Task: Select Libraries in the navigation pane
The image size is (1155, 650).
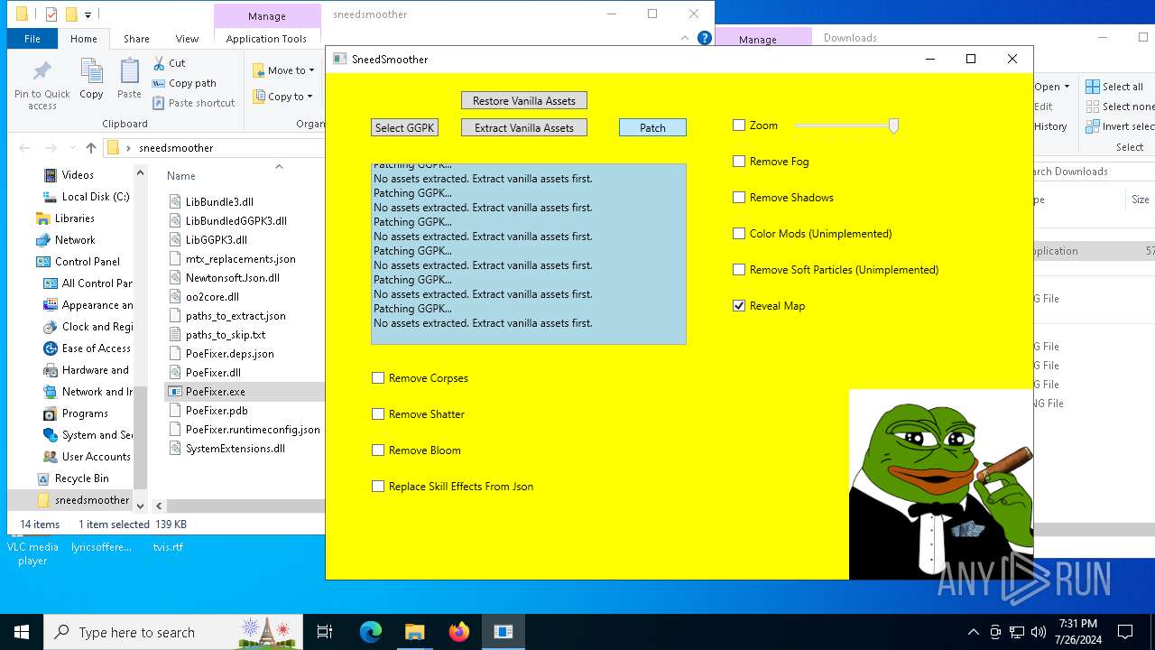Action: click(64, 218)
